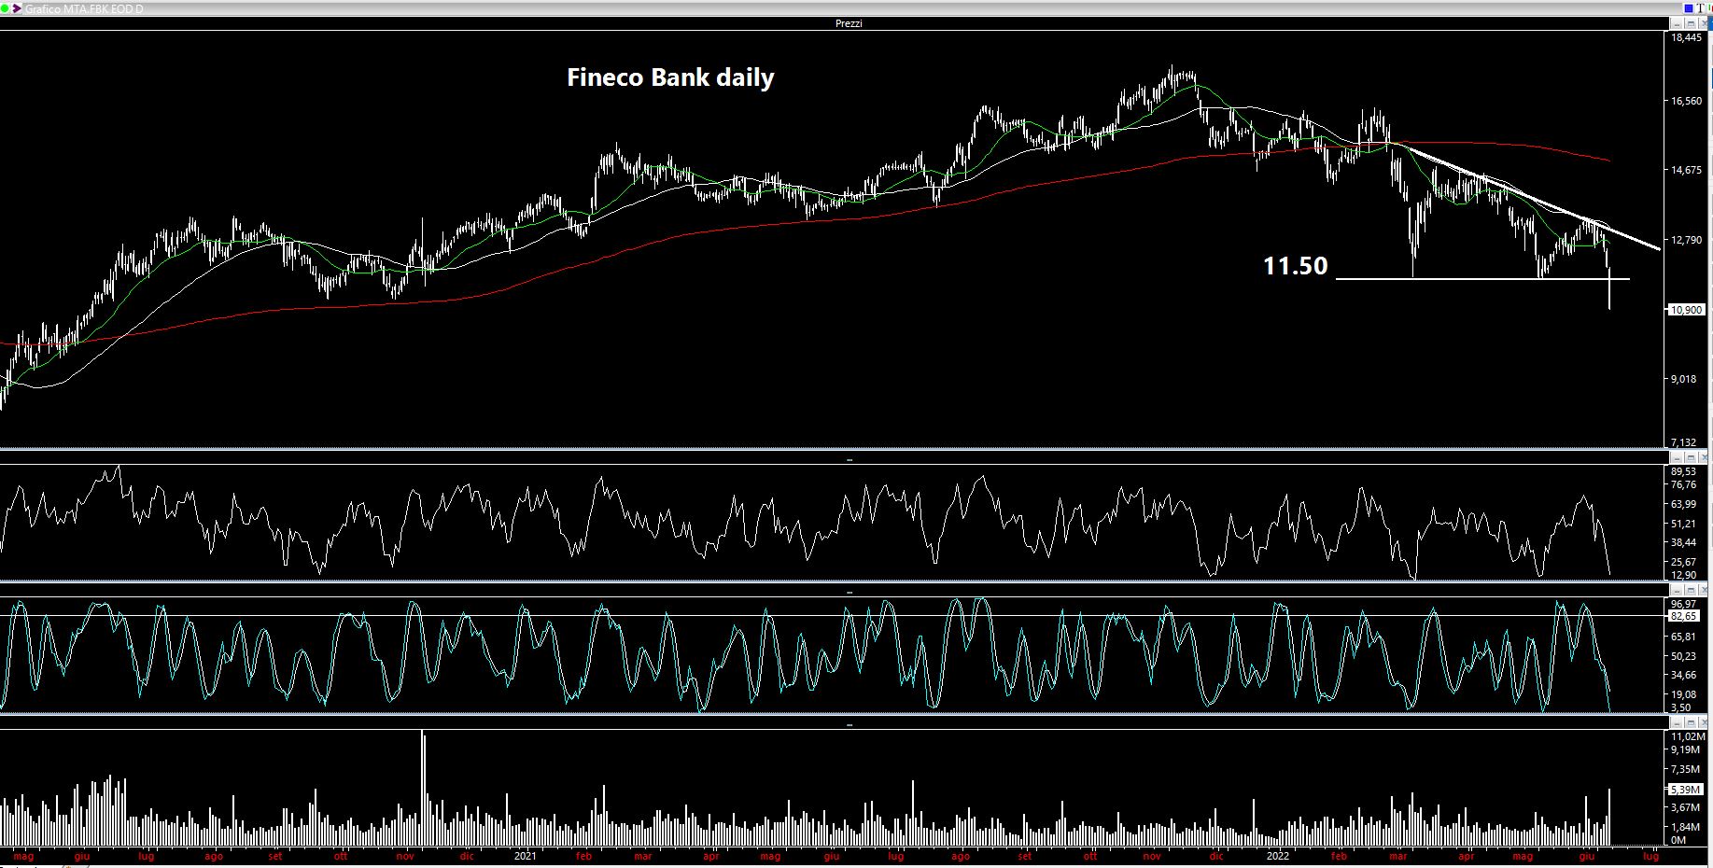Close the volume panel with the 11,02M scale

tap(1704, 722)
